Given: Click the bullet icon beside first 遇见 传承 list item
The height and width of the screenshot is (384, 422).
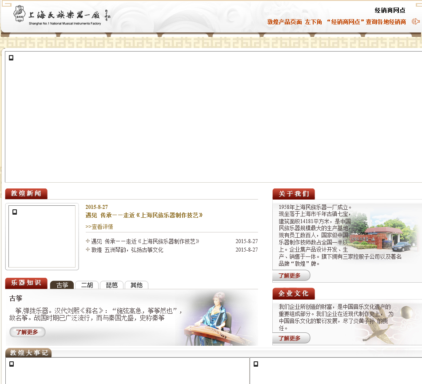Looking at the screenshot, I should (88, 241).
